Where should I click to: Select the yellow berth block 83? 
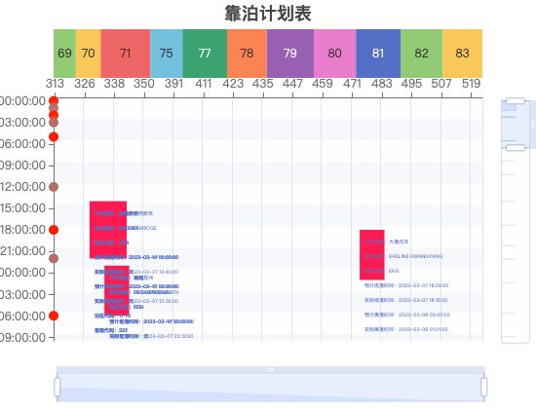click(x=463, y=54)
